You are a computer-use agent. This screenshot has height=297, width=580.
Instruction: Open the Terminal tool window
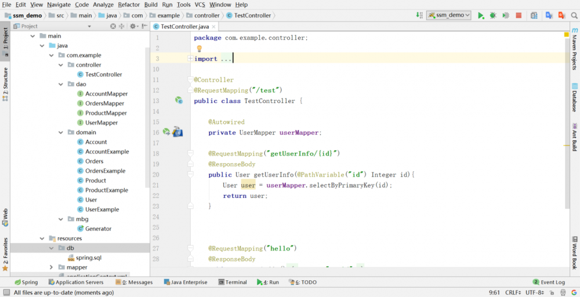click(232, 283)
